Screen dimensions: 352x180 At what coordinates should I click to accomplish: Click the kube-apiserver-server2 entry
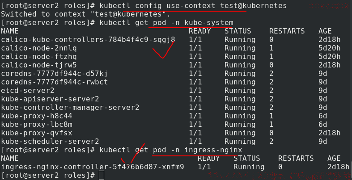(x=50, y=99)
